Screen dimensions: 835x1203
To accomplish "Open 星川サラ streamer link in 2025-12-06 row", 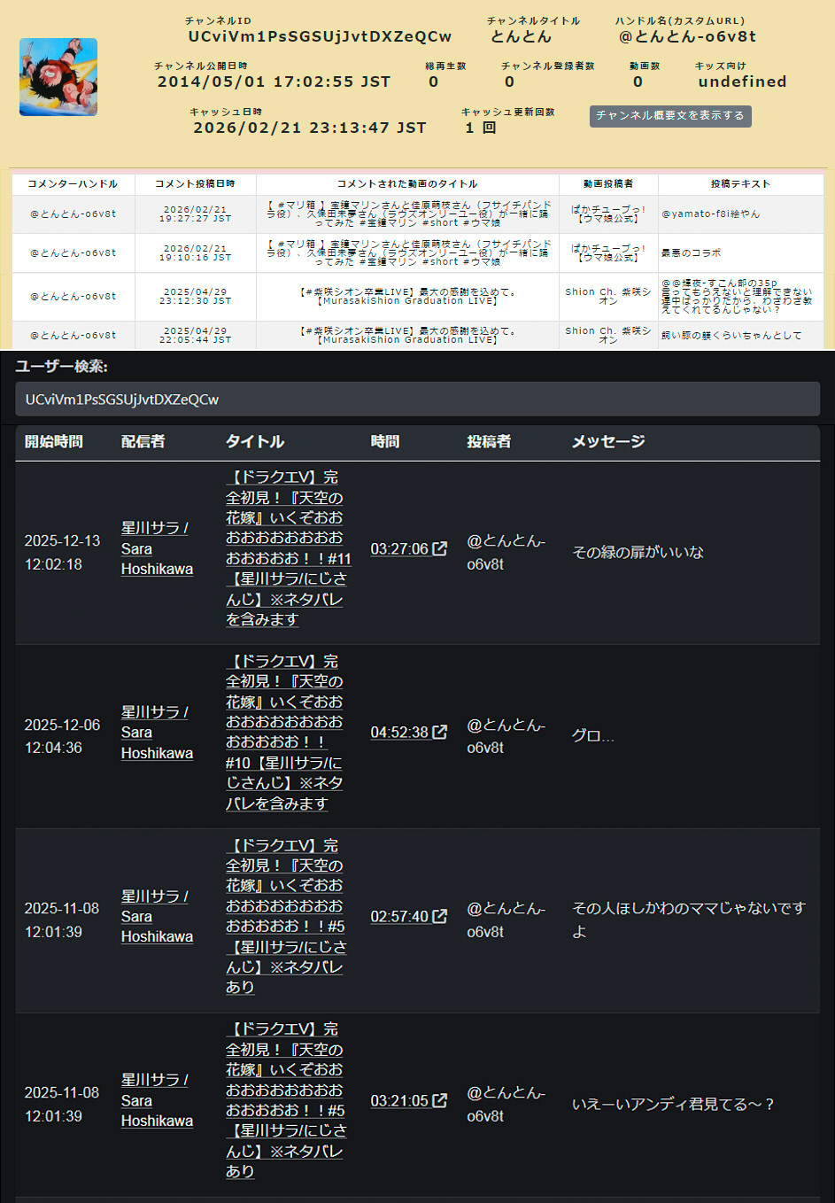I will (156, 733).
